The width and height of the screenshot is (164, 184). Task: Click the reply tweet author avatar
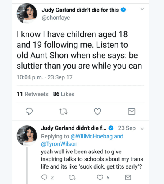[27, 135]
